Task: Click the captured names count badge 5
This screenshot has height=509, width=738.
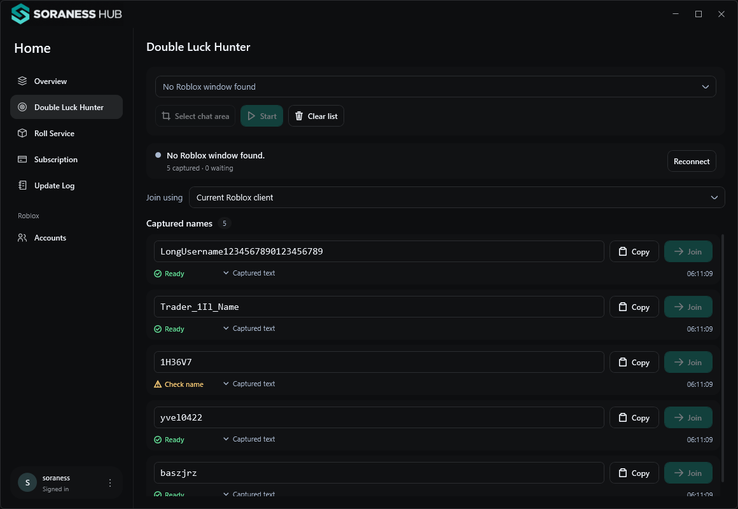Action: (225, 223)
